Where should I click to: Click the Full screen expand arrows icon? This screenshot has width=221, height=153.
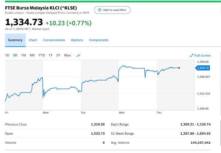pyautogui.click(x=192, y=55)
